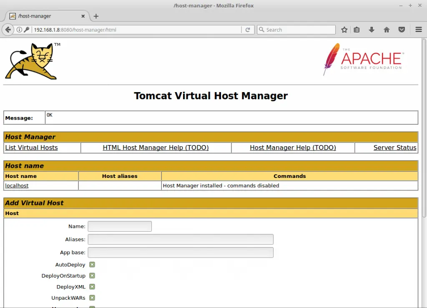Open the Downloads arrow icon
427x308 pixels.
point(372,30)
